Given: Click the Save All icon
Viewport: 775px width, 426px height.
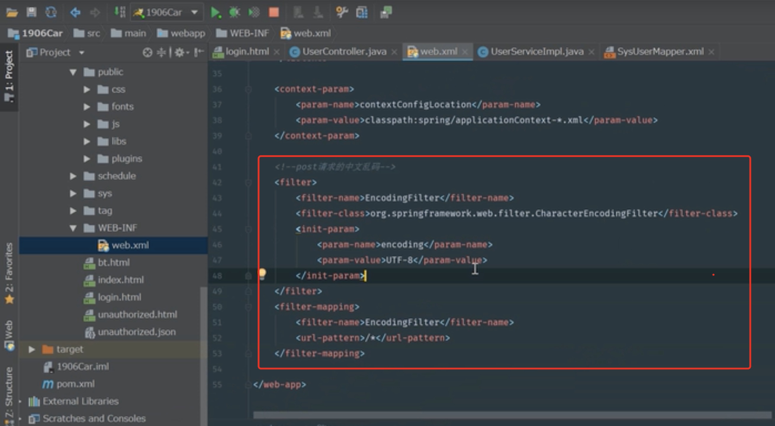Looking at the screenshot, I should pos(31,12).
